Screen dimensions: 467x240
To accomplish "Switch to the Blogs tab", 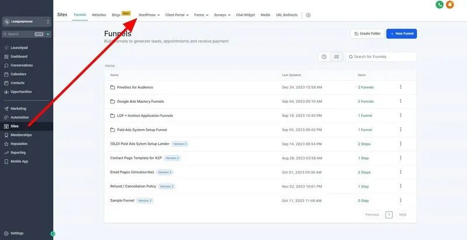I will 116,15.
